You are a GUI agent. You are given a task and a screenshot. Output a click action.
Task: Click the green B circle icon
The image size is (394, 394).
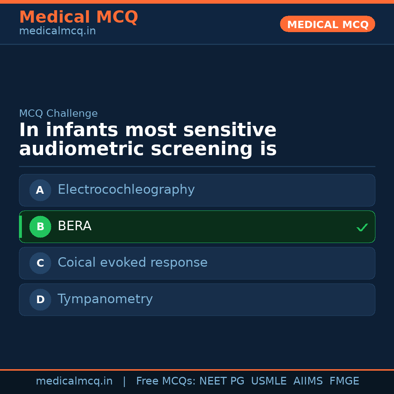coord(40,227)
